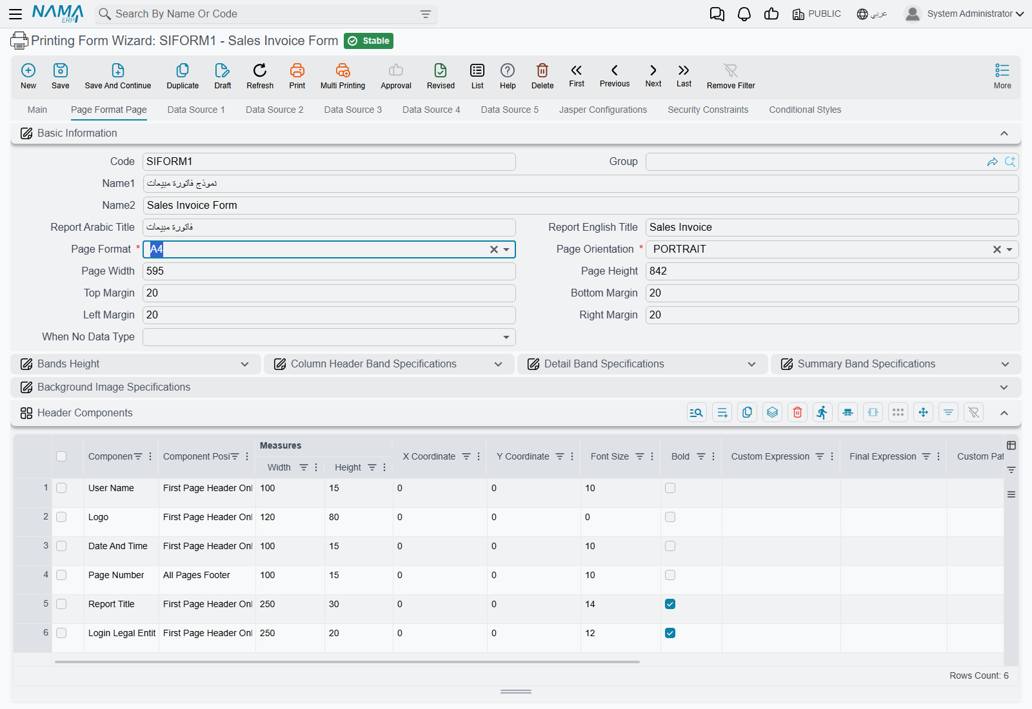1032x709 pixels.
Task: Switch to the Main tab
Action: click(37, 110)
